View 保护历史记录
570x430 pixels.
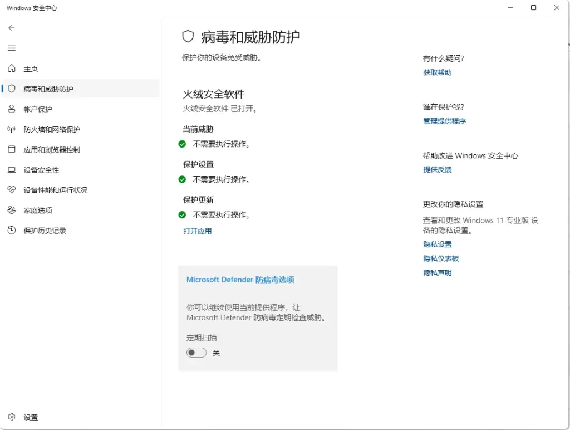click(81, 230)
